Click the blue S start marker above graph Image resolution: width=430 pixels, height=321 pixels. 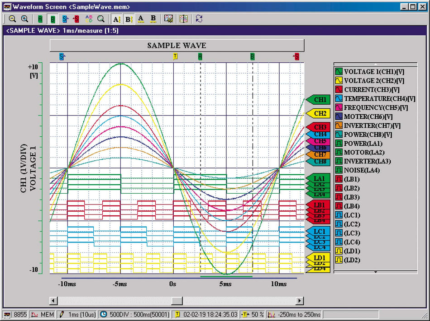pos(62,56)
